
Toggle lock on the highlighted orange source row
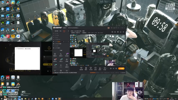click(55, 42)
